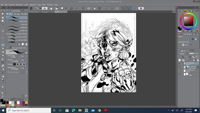Select the Fill bucket tool
Image resolution: width=200 pixels, height=113 pixels.
point(3,76)
